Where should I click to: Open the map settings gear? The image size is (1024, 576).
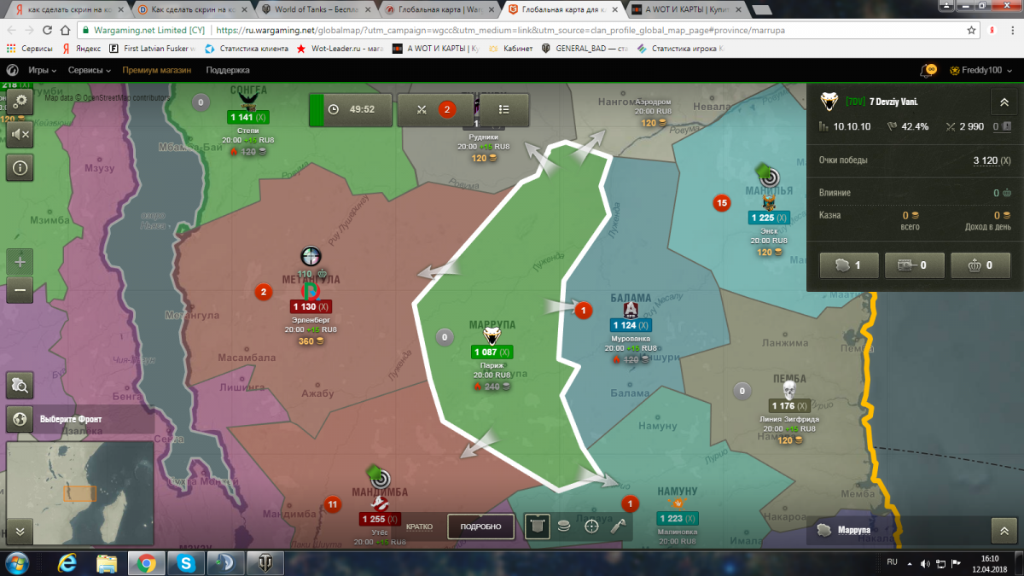[19, 103]
